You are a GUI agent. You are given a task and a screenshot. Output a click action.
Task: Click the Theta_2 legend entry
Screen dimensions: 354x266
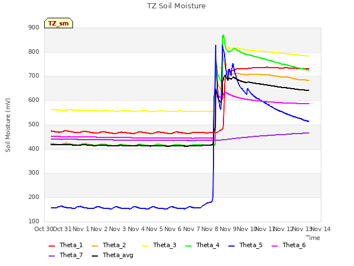tap(109, 245)
